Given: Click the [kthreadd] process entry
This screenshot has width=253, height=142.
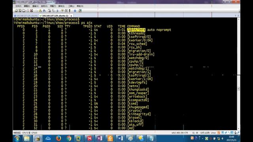Looking at the screenshot, I should [x=136, y=33].
